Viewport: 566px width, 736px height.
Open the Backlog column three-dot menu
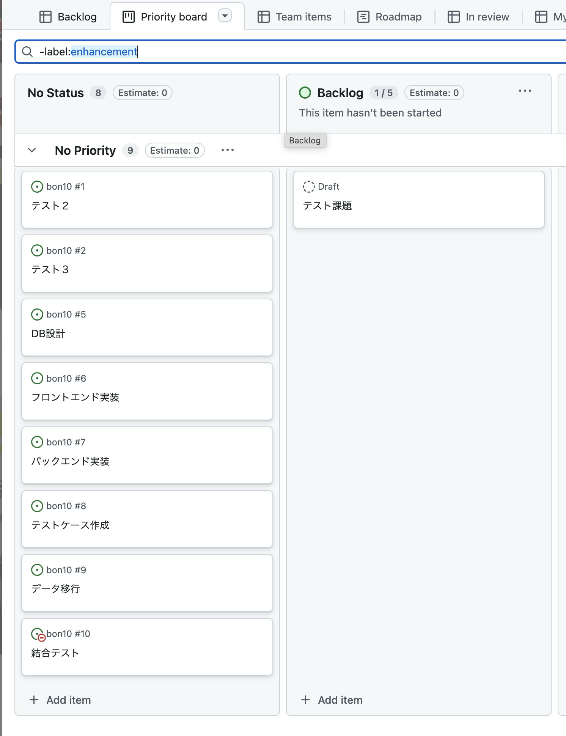point(525,91)
